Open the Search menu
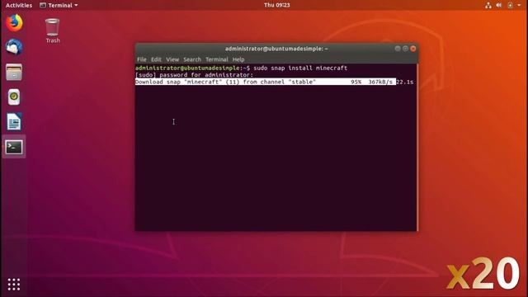The width and height of the screenshot is (528, 297). pos(192,59)
